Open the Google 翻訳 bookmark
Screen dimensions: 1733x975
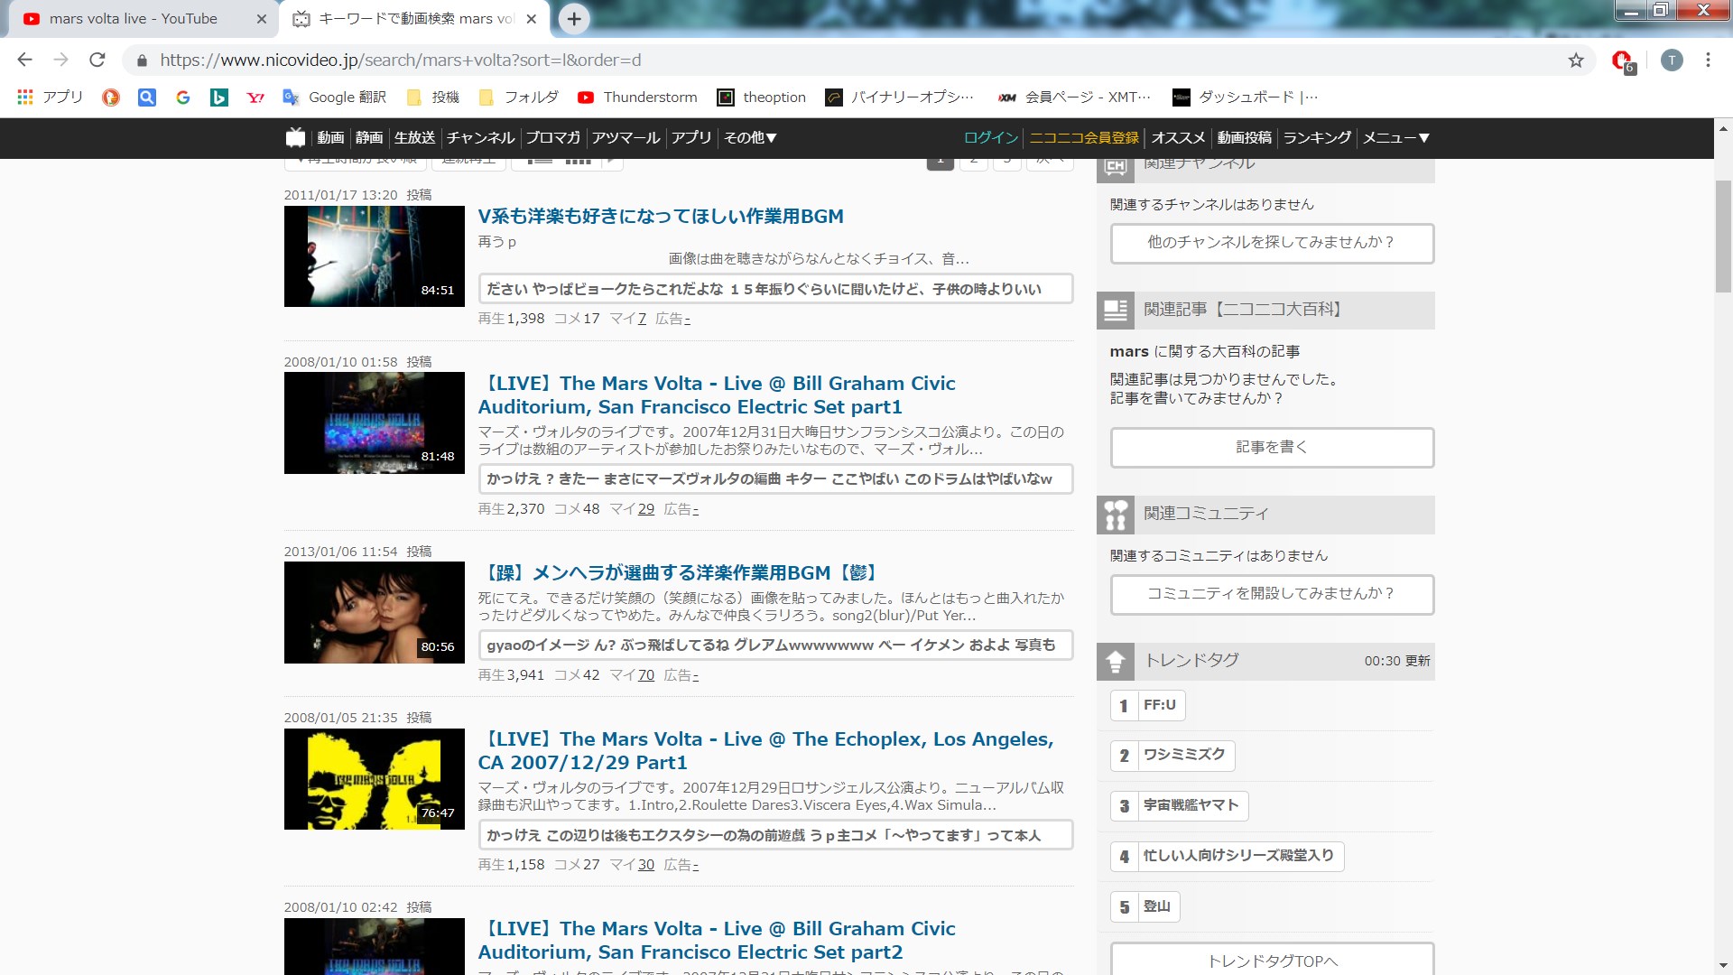click(x=335, y=97)
